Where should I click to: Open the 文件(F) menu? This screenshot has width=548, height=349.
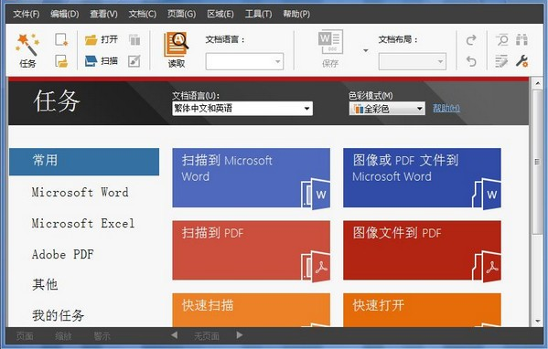click(27, 14)
